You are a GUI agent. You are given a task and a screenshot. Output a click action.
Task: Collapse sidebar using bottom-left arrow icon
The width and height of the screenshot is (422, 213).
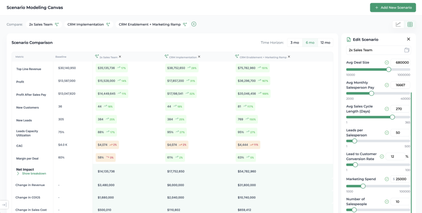click(4, 204)
